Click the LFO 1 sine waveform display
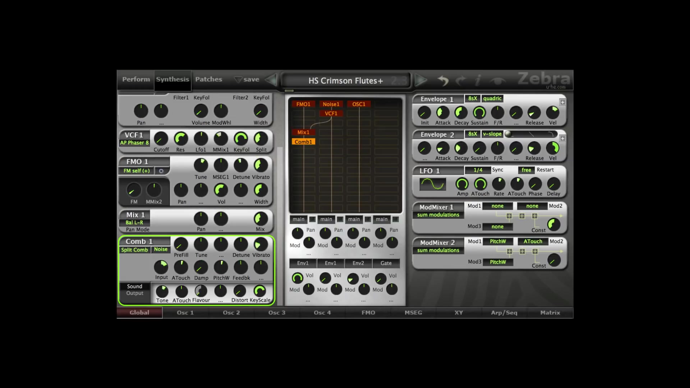This screenshot has height=388, width=690. (x=433, y=184)
